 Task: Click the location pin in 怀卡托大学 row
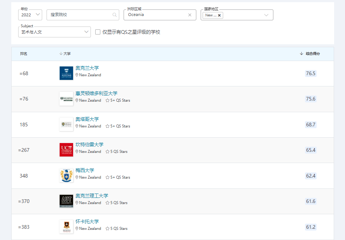point(77,229)
